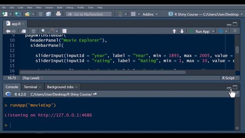Image resolution: width=245 pixels, height=138 pixels.
Task: Jump to next section with down arrow
Action: [182, 31]
